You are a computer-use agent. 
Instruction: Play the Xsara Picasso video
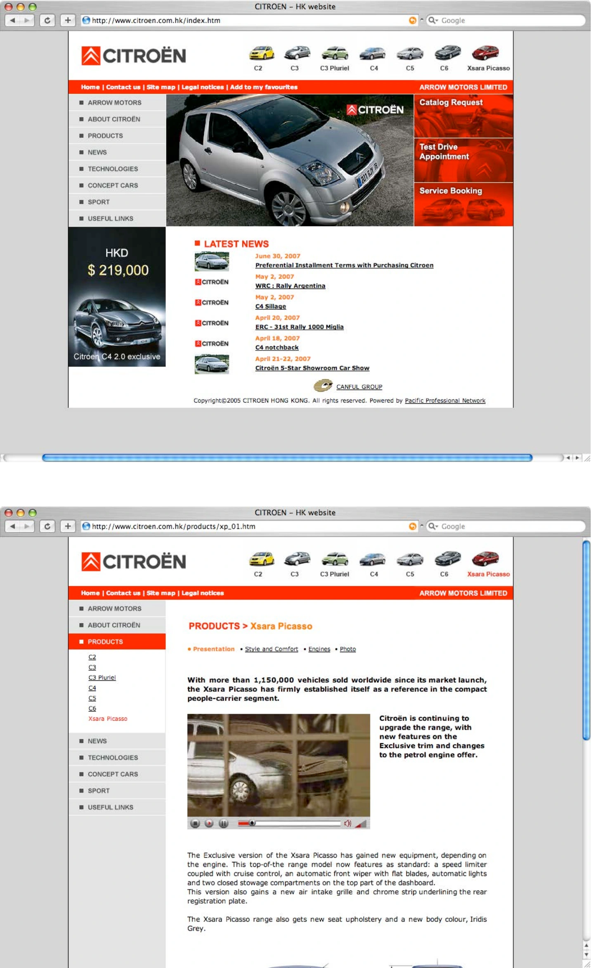tap(209, 824)
